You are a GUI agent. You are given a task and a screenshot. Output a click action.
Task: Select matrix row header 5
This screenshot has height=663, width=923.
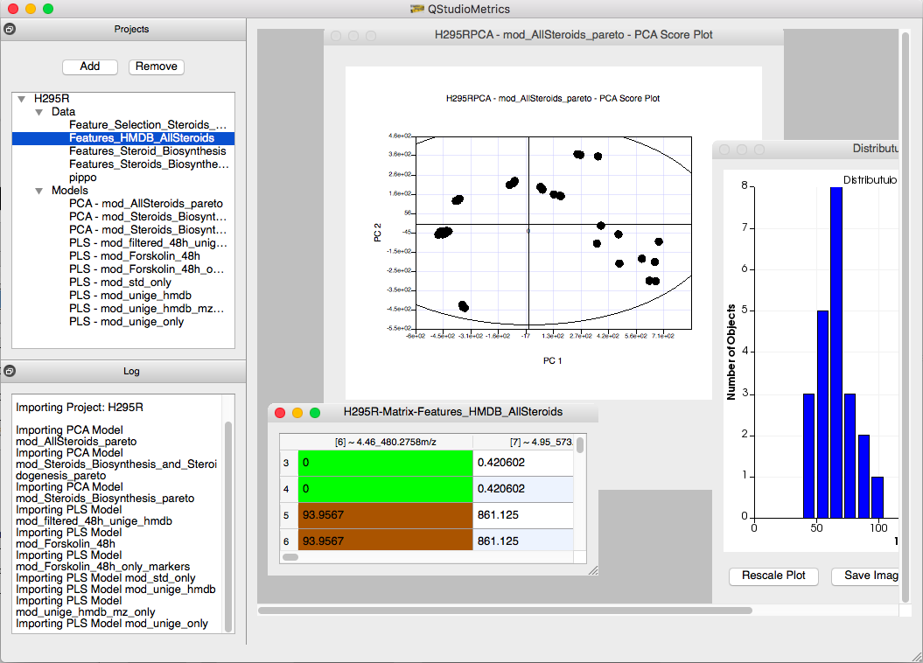click(289, 515)
